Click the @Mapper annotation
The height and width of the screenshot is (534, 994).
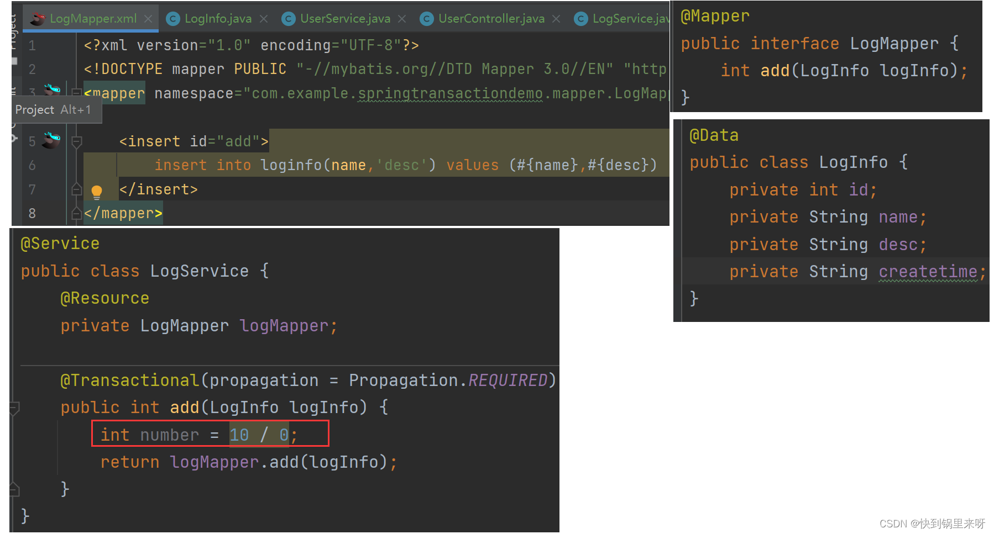715,17
